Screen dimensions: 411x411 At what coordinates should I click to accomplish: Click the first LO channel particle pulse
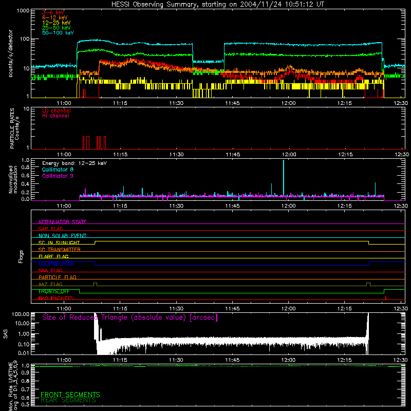coord(84,143)
